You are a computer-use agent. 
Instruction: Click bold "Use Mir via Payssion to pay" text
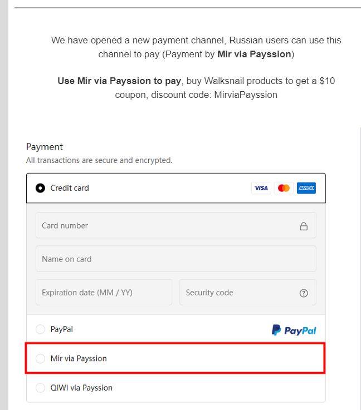(119, 81)
